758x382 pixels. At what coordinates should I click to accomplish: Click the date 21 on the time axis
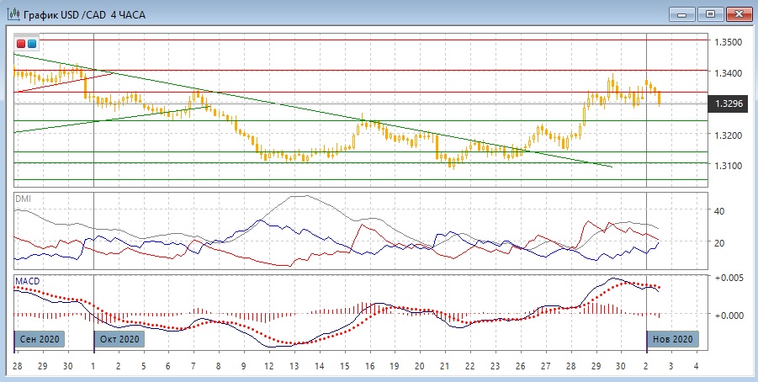tap(446, 368)
